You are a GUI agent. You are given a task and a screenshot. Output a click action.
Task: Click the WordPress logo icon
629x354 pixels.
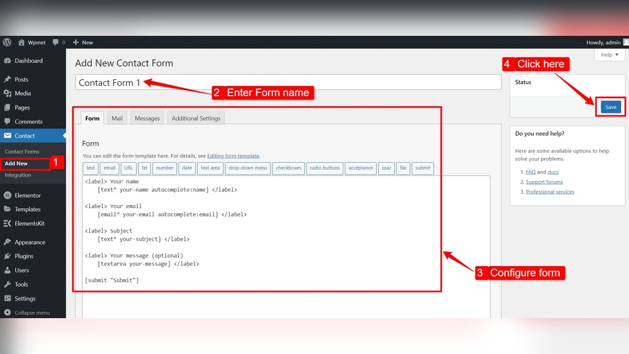pyautogui.click(x=7, y=42)
